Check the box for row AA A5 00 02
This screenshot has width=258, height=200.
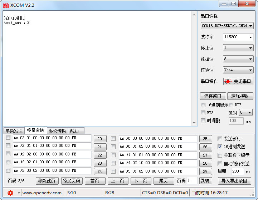pyautogui.click(x=8, y=170)
